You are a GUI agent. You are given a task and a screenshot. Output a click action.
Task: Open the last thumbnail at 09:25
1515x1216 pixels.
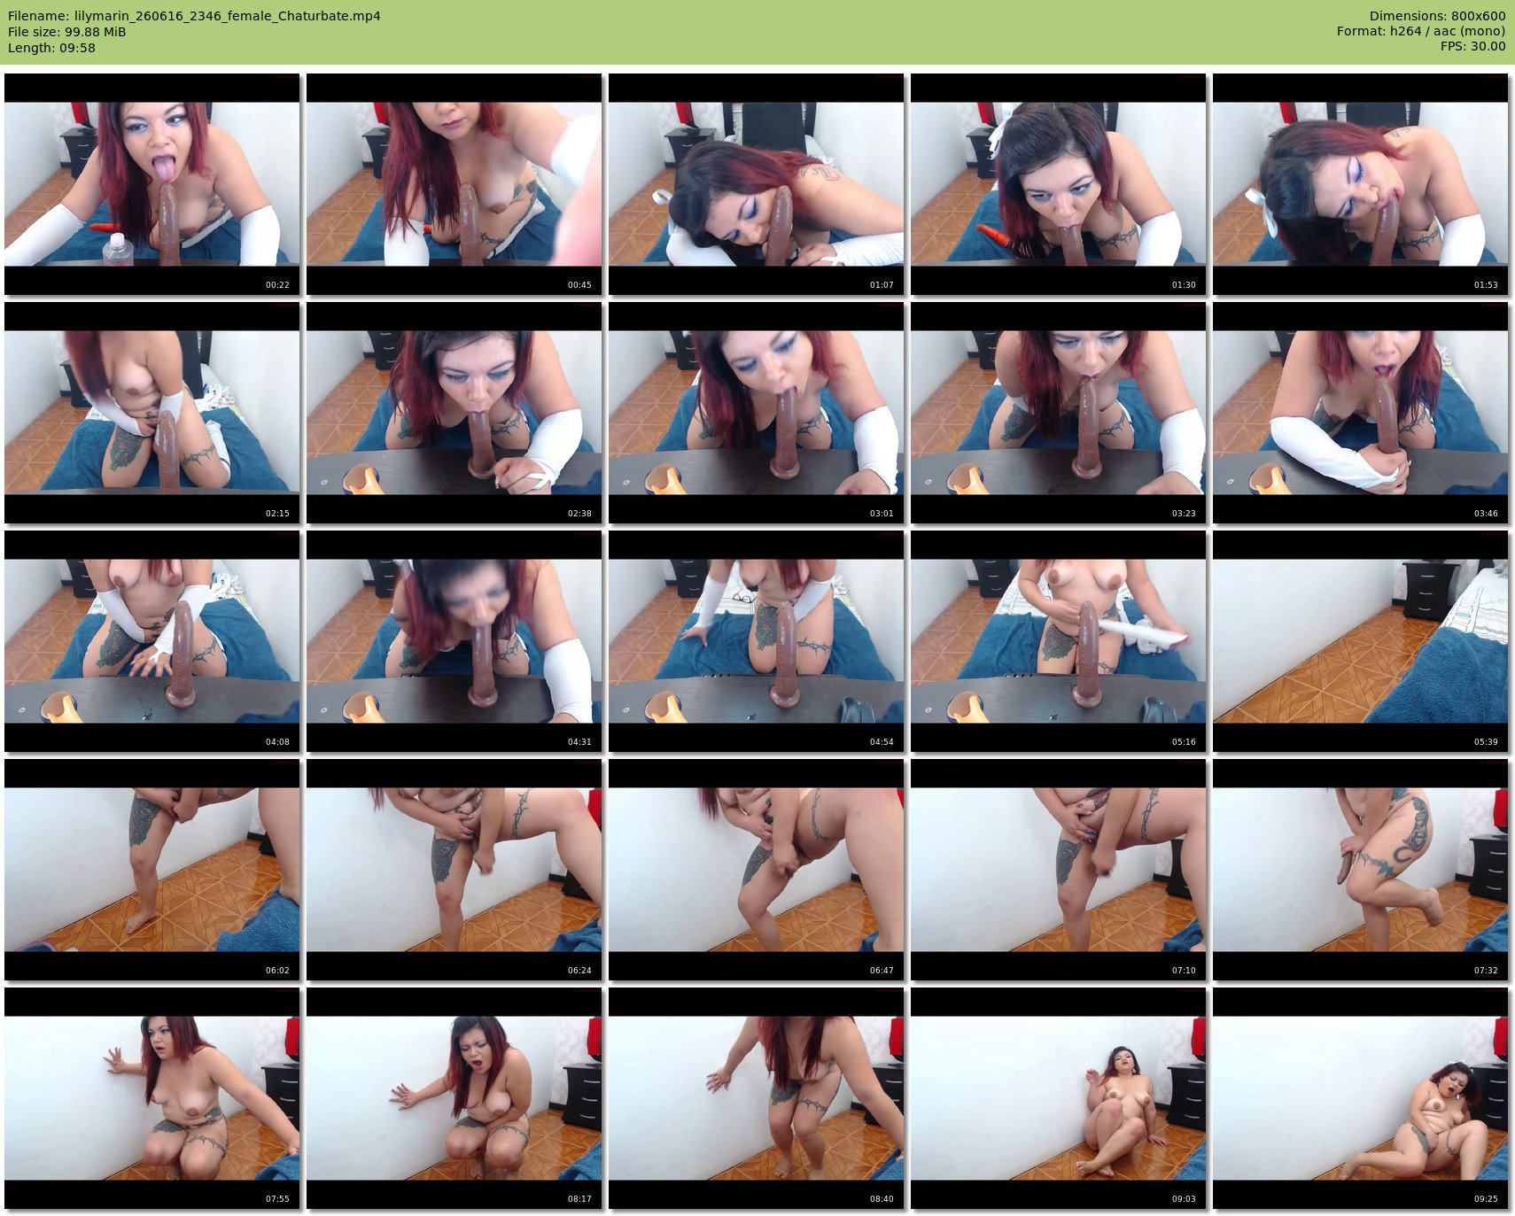click(x=1360, y=1098)
